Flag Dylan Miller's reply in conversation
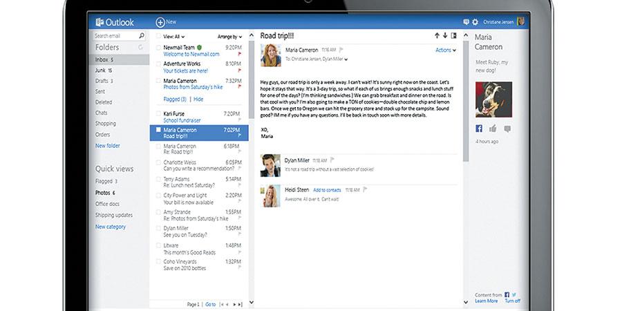 (332, 160)
